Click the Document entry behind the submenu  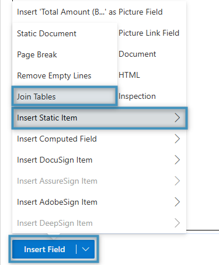click(137, 54)
